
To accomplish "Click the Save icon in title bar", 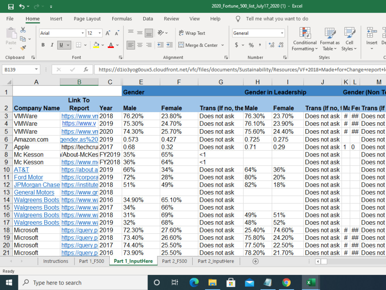I will tap(11, 7).
